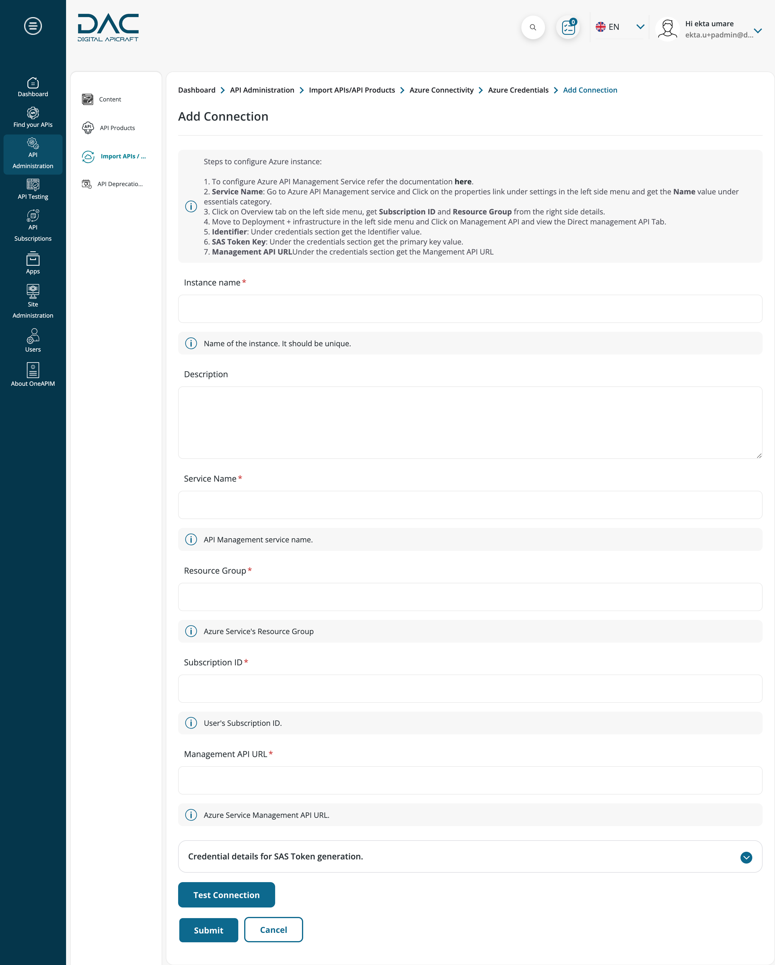Click the Find your APIs icon
775x965 pixels.
click(32, 113)
